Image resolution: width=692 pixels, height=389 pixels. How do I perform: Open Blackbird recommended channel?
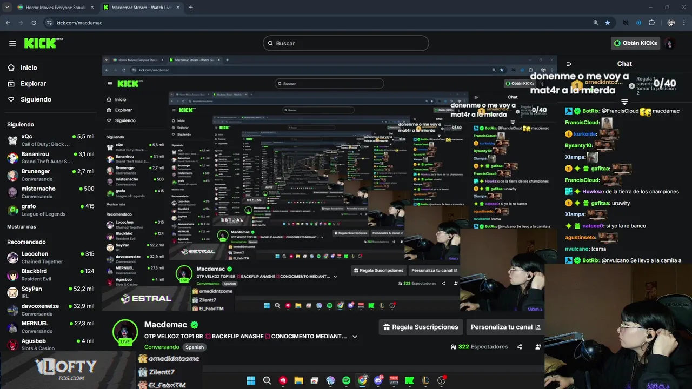pos(50,275)
